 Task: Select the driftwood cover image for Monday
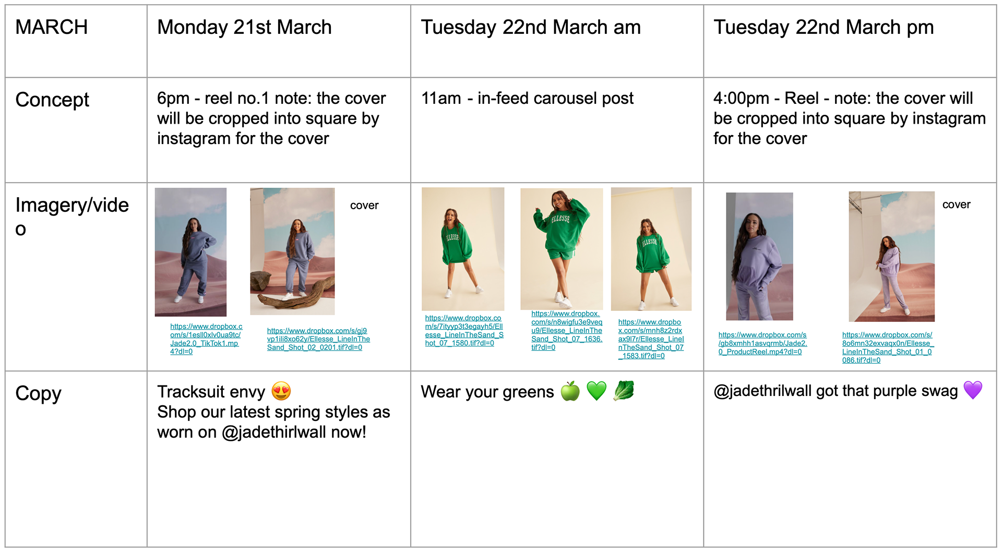coord(292,251)
